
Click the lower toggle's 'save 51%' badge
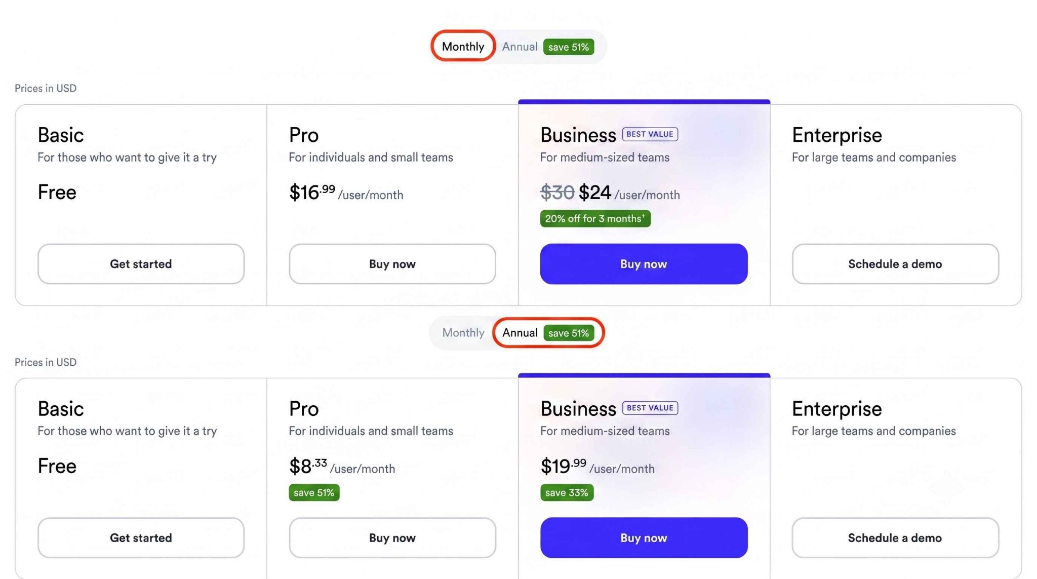(x=569, y=333)
